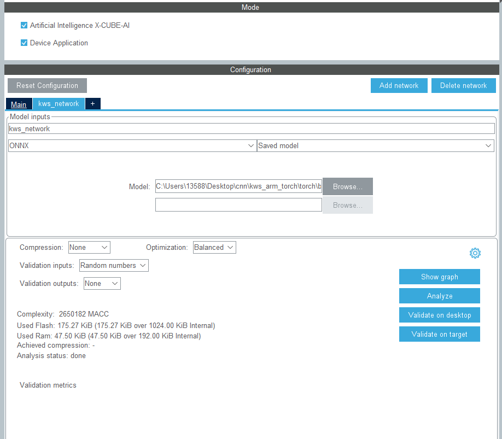Open advanced settings gear icon

click(475, 253)
